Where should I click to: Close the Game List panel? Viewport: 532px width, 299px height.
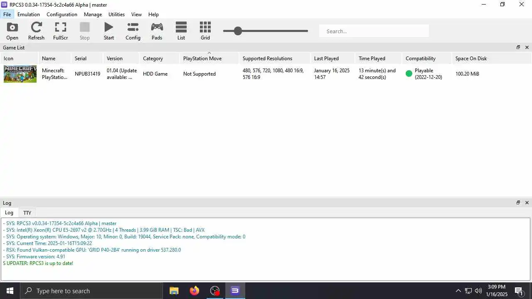point(527,47)
